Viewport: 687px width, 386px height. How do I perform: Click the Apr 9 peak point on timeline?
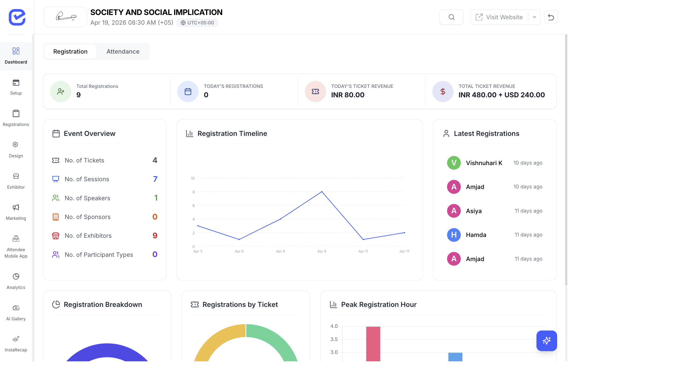pos(322,192)
